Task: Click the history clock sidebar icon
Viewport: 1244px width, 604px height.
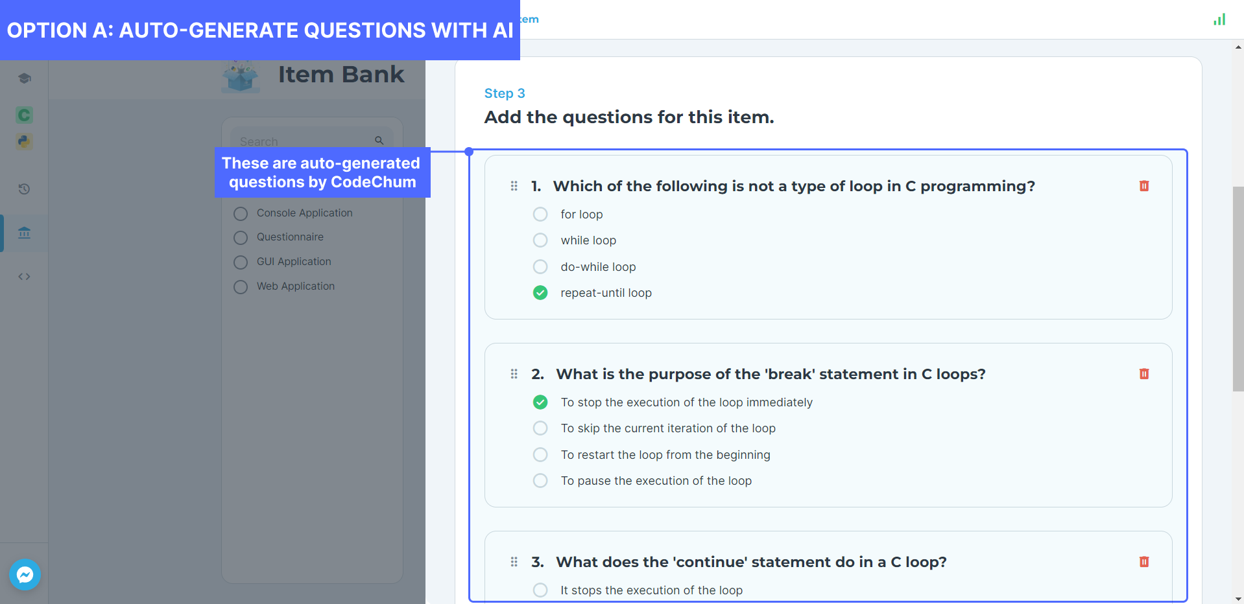Action: coord(24,189)
